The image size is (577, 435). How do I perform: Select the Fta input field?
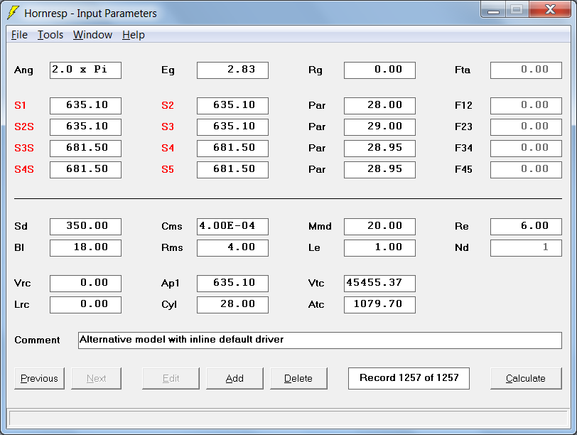527,70
